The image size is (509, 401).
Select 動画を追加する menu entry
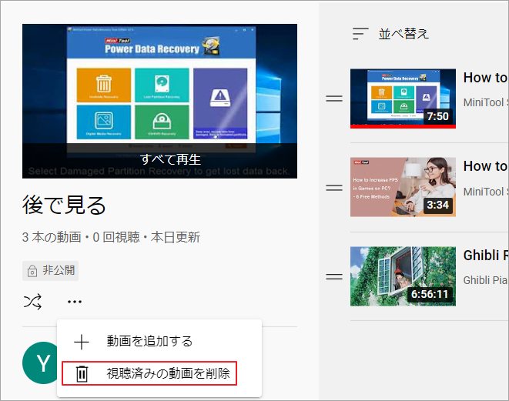tap(159, 342)
